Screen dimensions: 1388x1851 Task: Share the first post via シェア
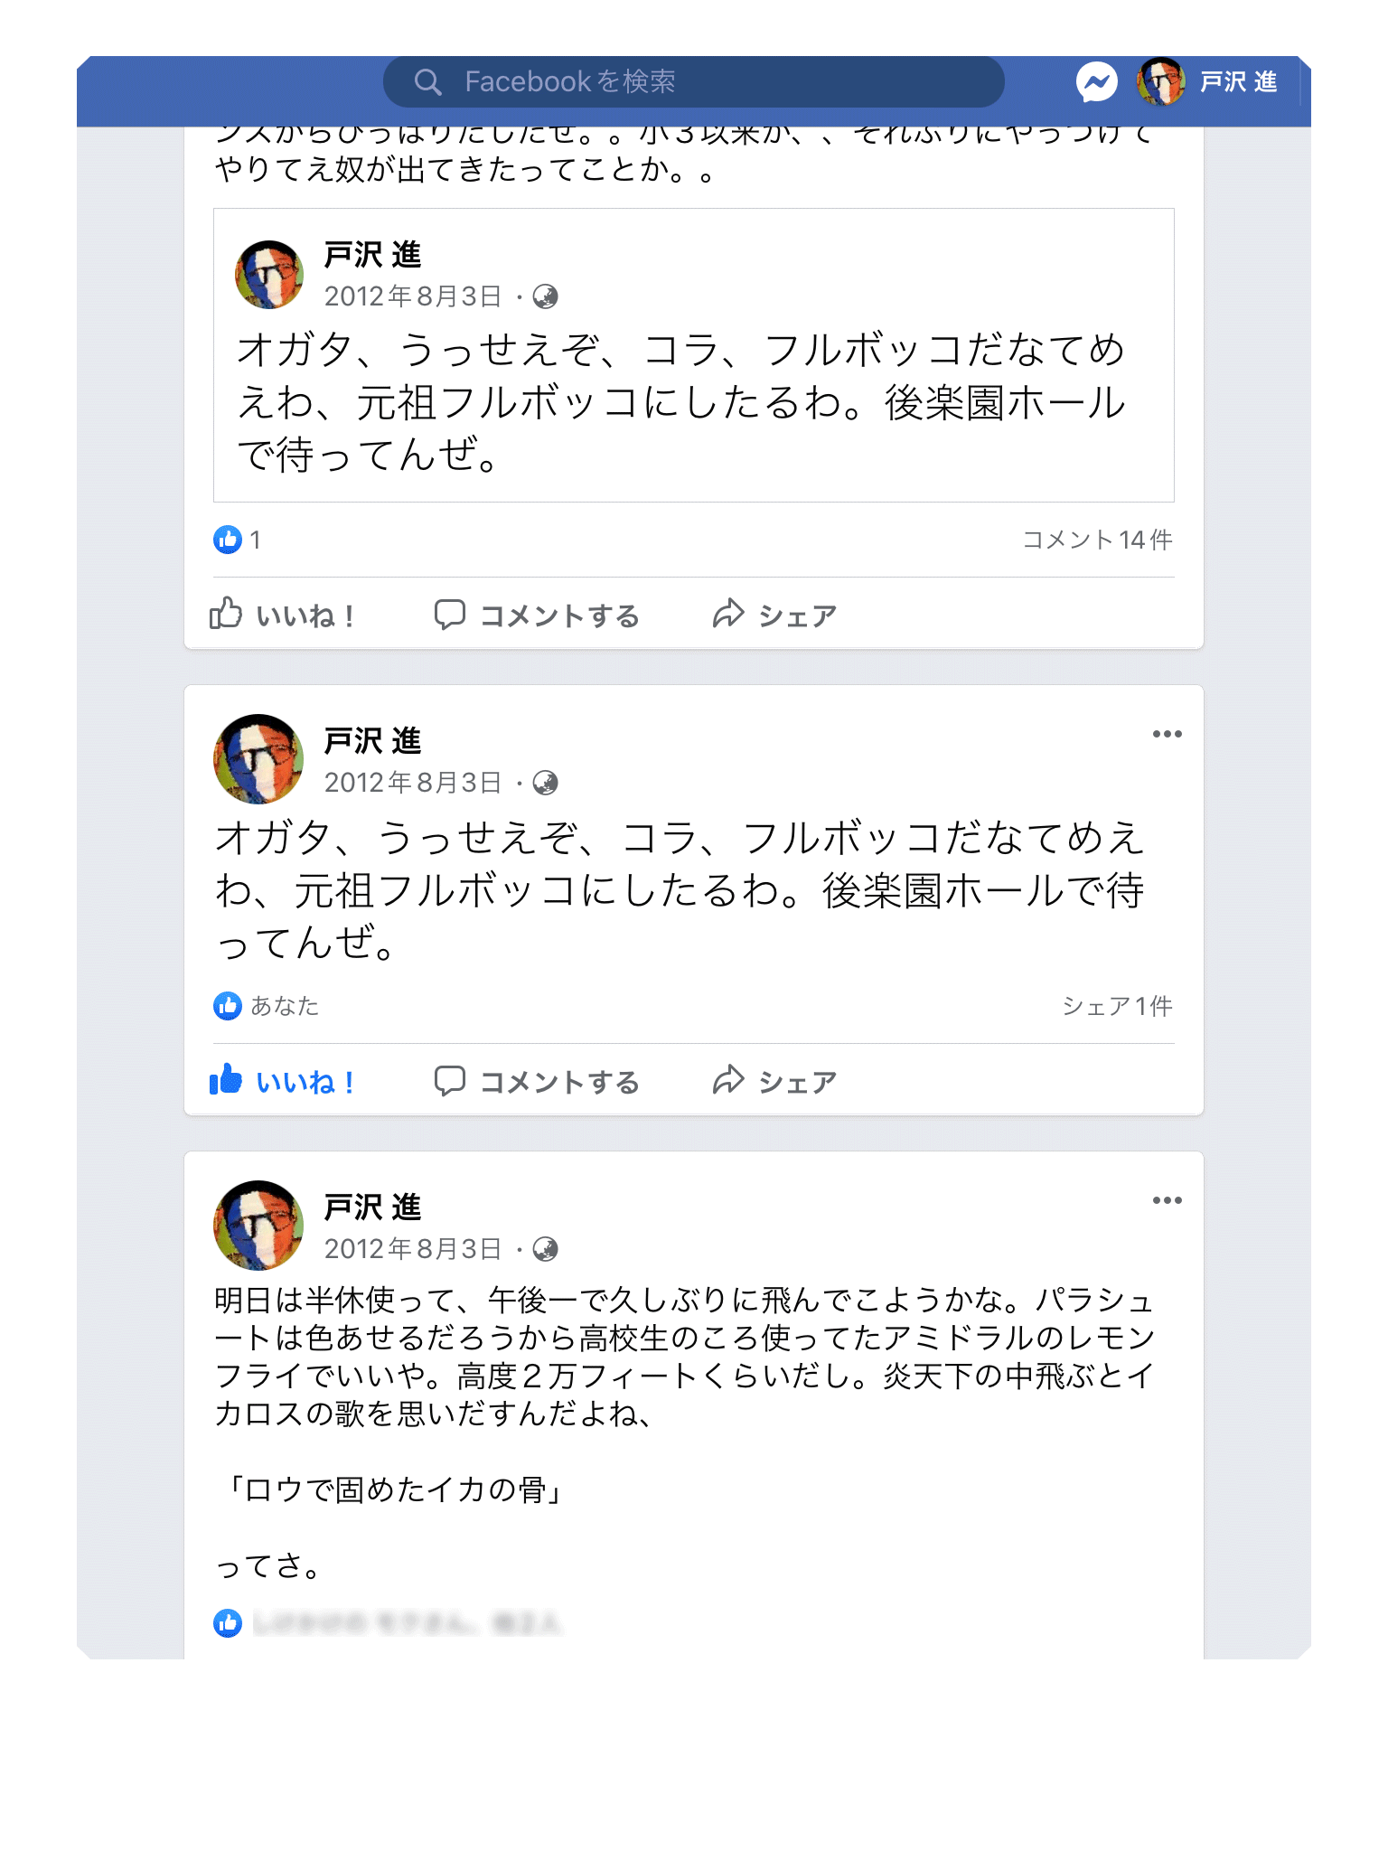tap(774, 615)
